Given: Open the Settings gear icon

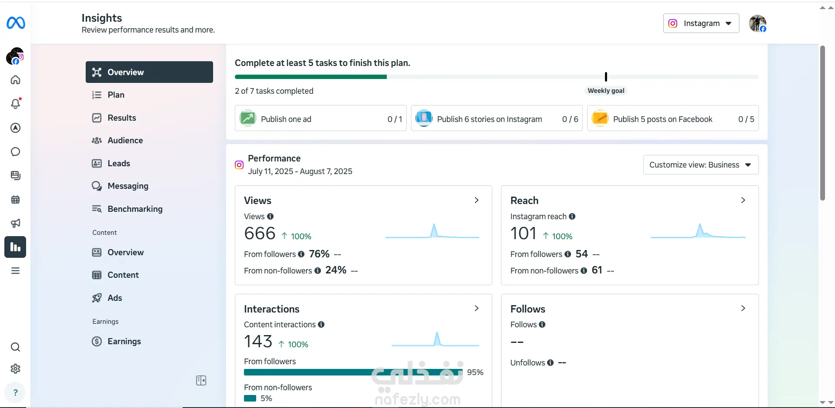Looking at the screenshot, I should coord(16,369).
